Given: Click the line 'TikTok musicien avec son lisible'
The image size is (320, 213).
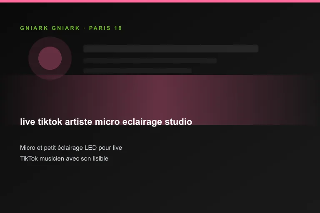Looking at the screenshot, I should pyautogui.click(x=64, y=159).
